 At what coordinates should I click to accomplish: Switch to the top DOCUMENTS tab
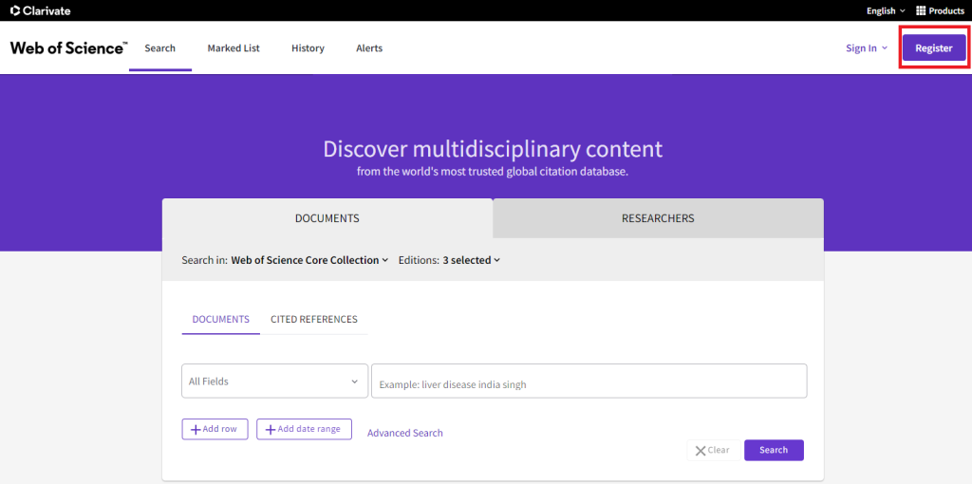[327, 218]
